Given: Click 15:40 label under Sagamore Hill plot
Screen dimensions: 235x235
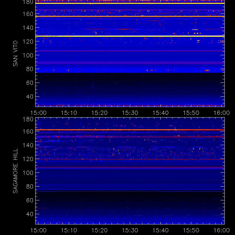Looking at the screenshot, I should coord(160,230).
